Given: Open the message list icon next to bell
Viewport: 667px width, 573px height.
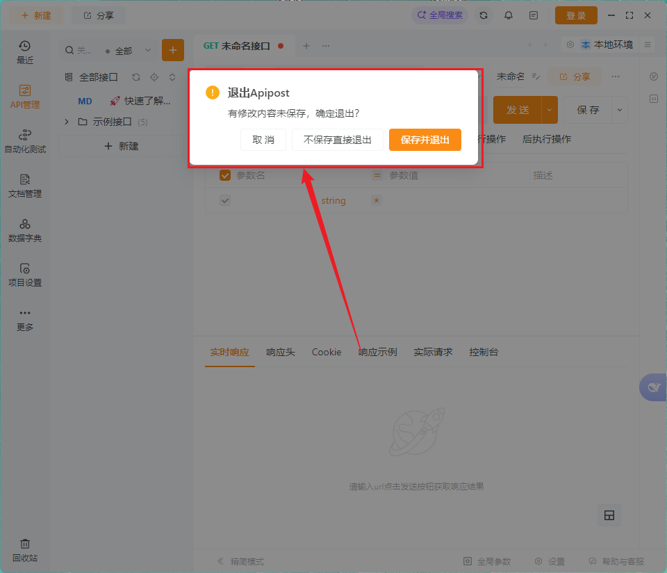Looking at the screenshot, I should [x=534, y=15].
